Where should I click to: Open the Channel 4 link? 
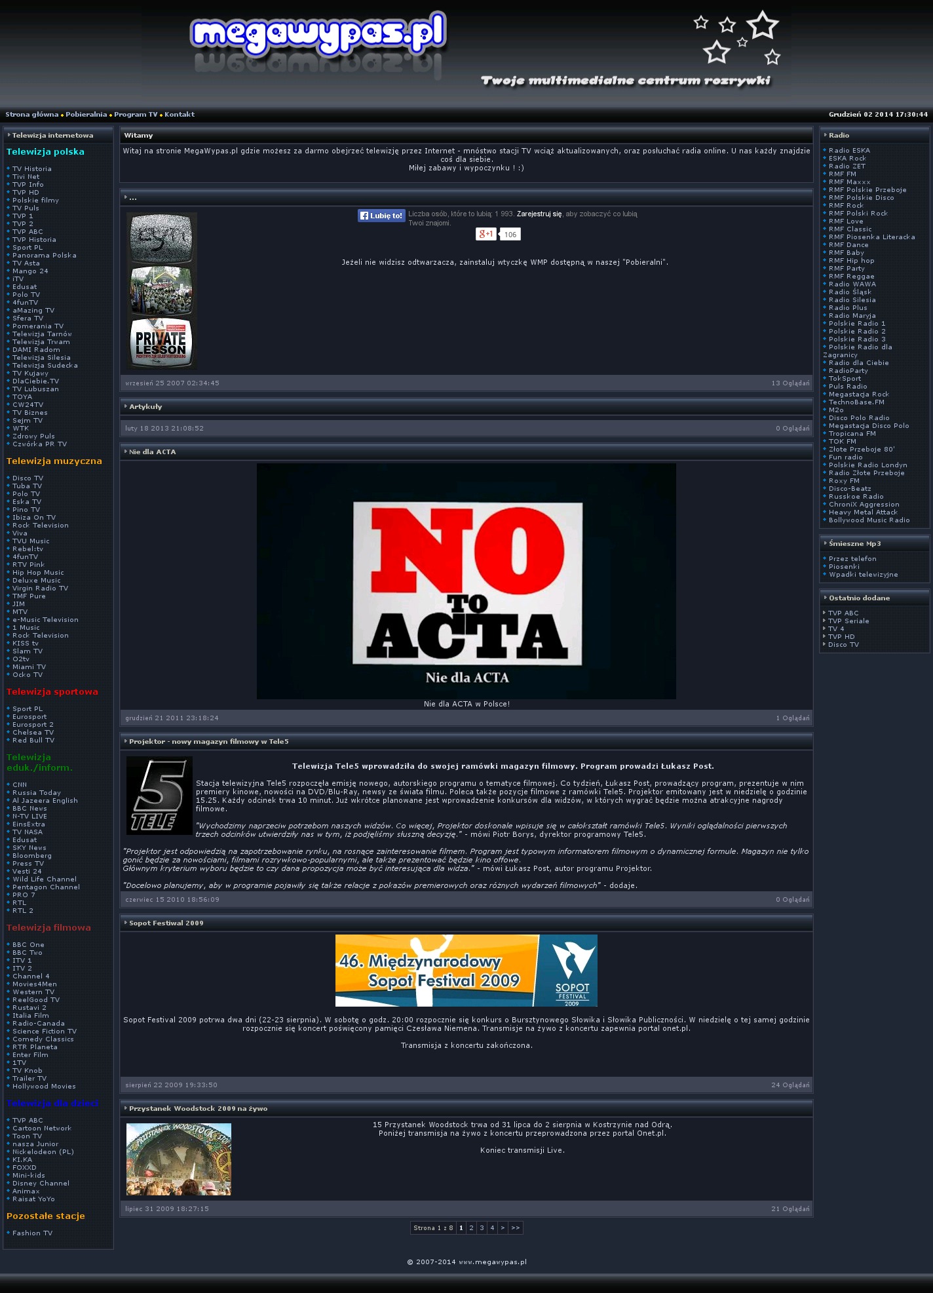[x=31, y=976]
